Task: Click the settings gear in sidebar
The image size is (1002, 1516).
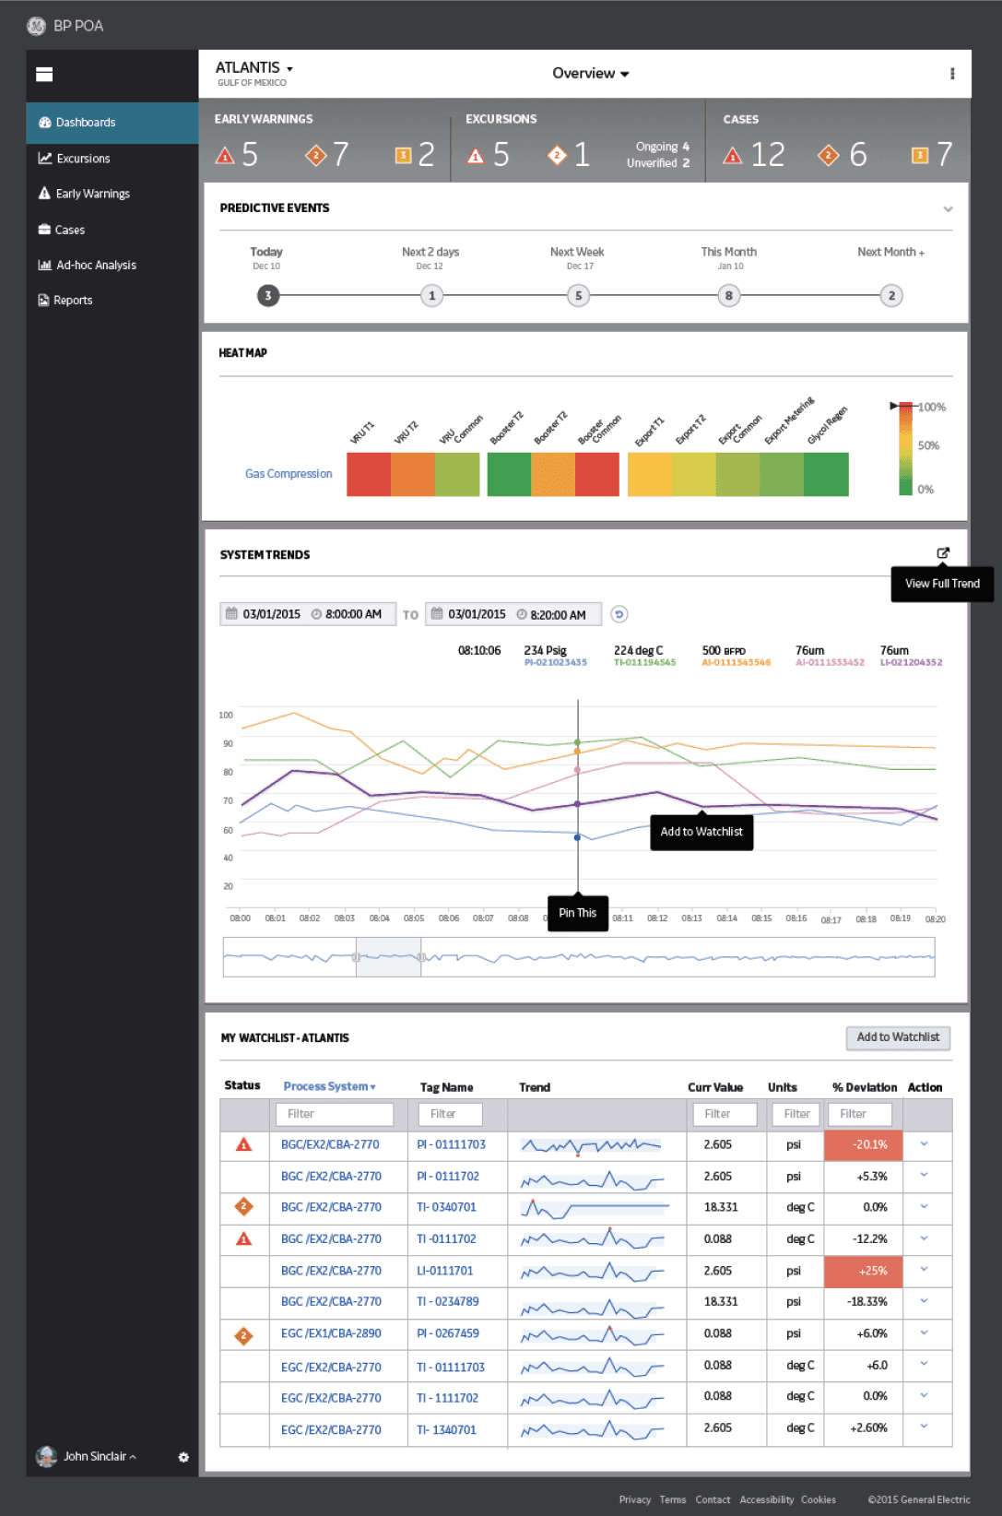Action: tap(183, 1457)
